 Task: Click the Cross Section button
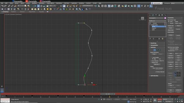(x=171, y=32)
